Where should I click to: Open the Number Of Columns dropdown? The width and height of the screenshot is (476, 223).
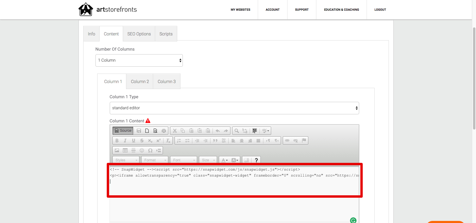click(x=139, y=60)
